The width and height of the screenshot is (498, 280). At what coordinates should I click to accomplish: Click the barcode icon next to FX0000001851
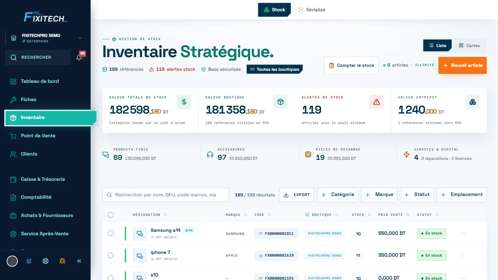(x=260, y=234)
